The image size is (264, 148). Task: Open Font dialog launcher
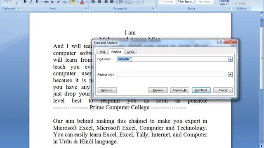pos(86,8)
